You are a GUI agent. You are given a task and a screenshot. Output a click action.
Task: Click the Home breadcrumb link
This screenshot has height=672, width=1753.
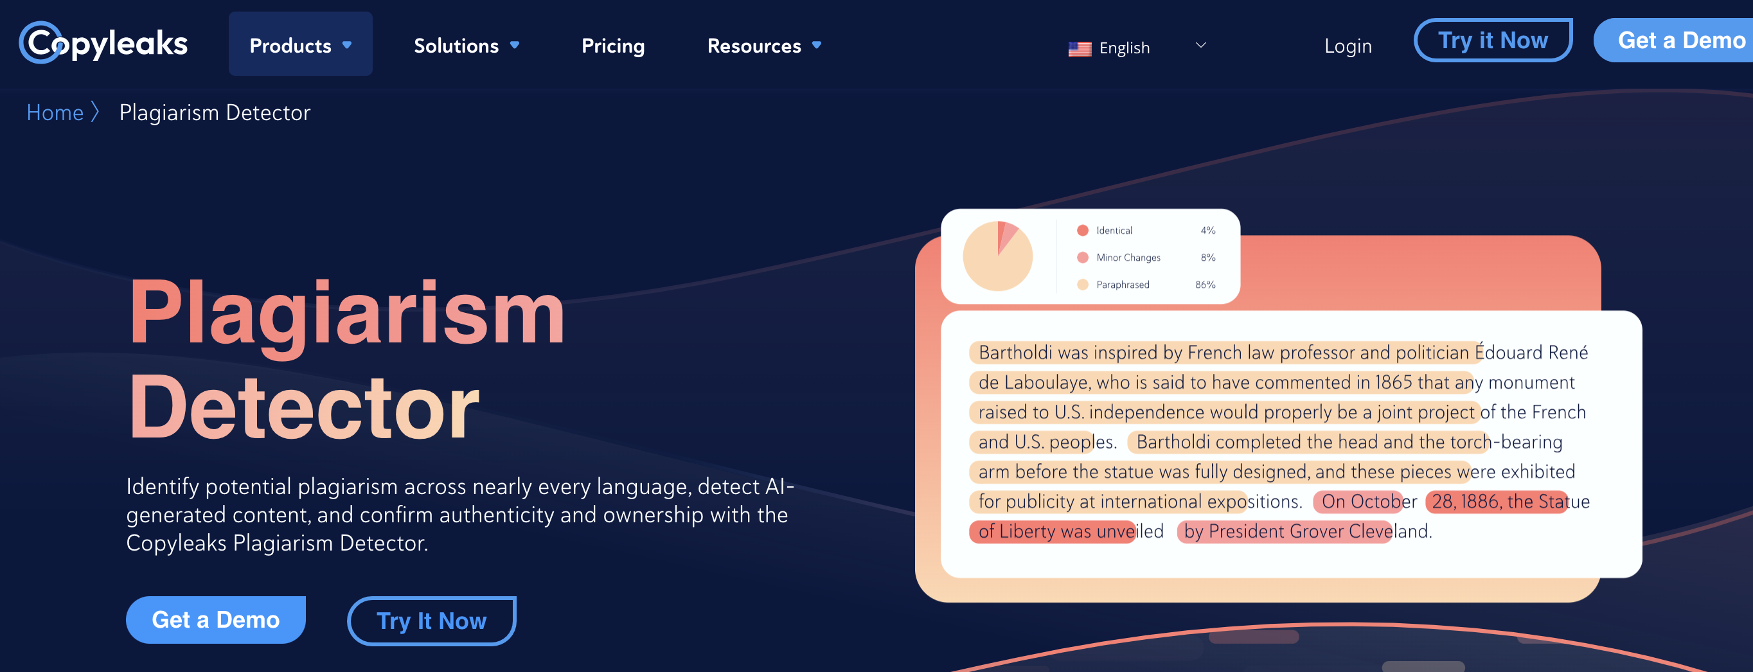(x=55, y=112)
